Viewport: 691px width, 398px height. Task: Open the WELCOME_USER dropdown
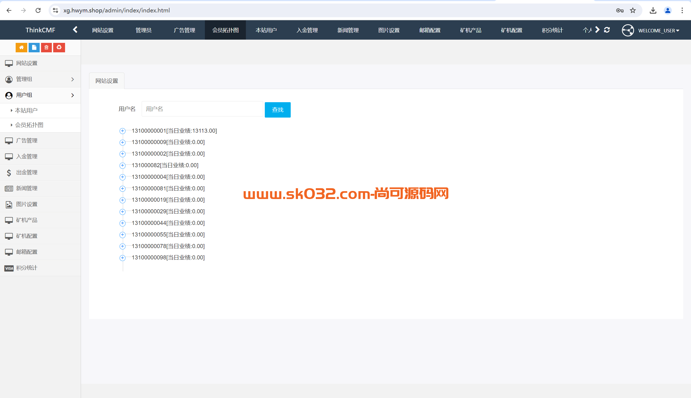(x=658, y=30)
